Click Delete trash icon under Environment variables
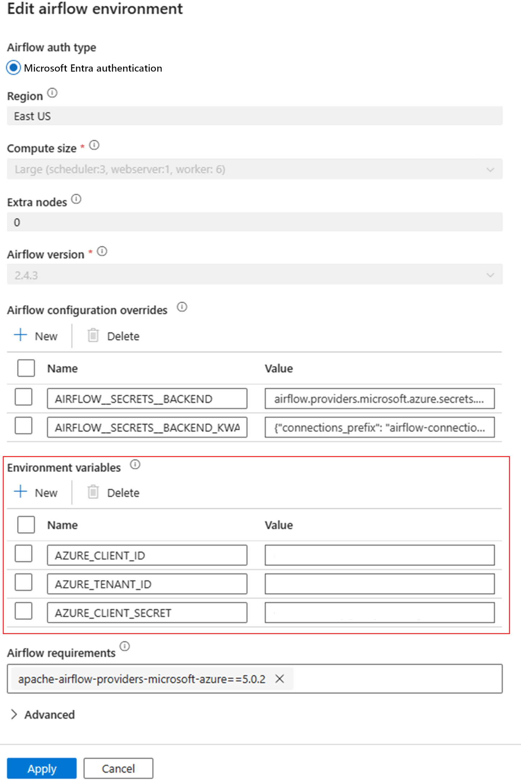 (x=94, y=491)
